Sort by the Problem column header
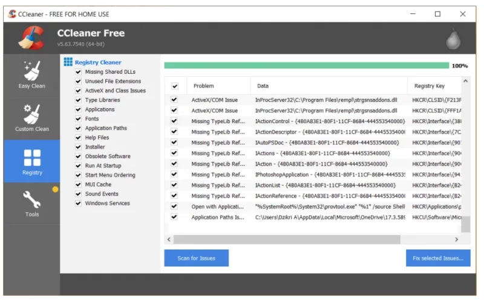Screen dimensions: 484x302 click(x=218, y=86)
